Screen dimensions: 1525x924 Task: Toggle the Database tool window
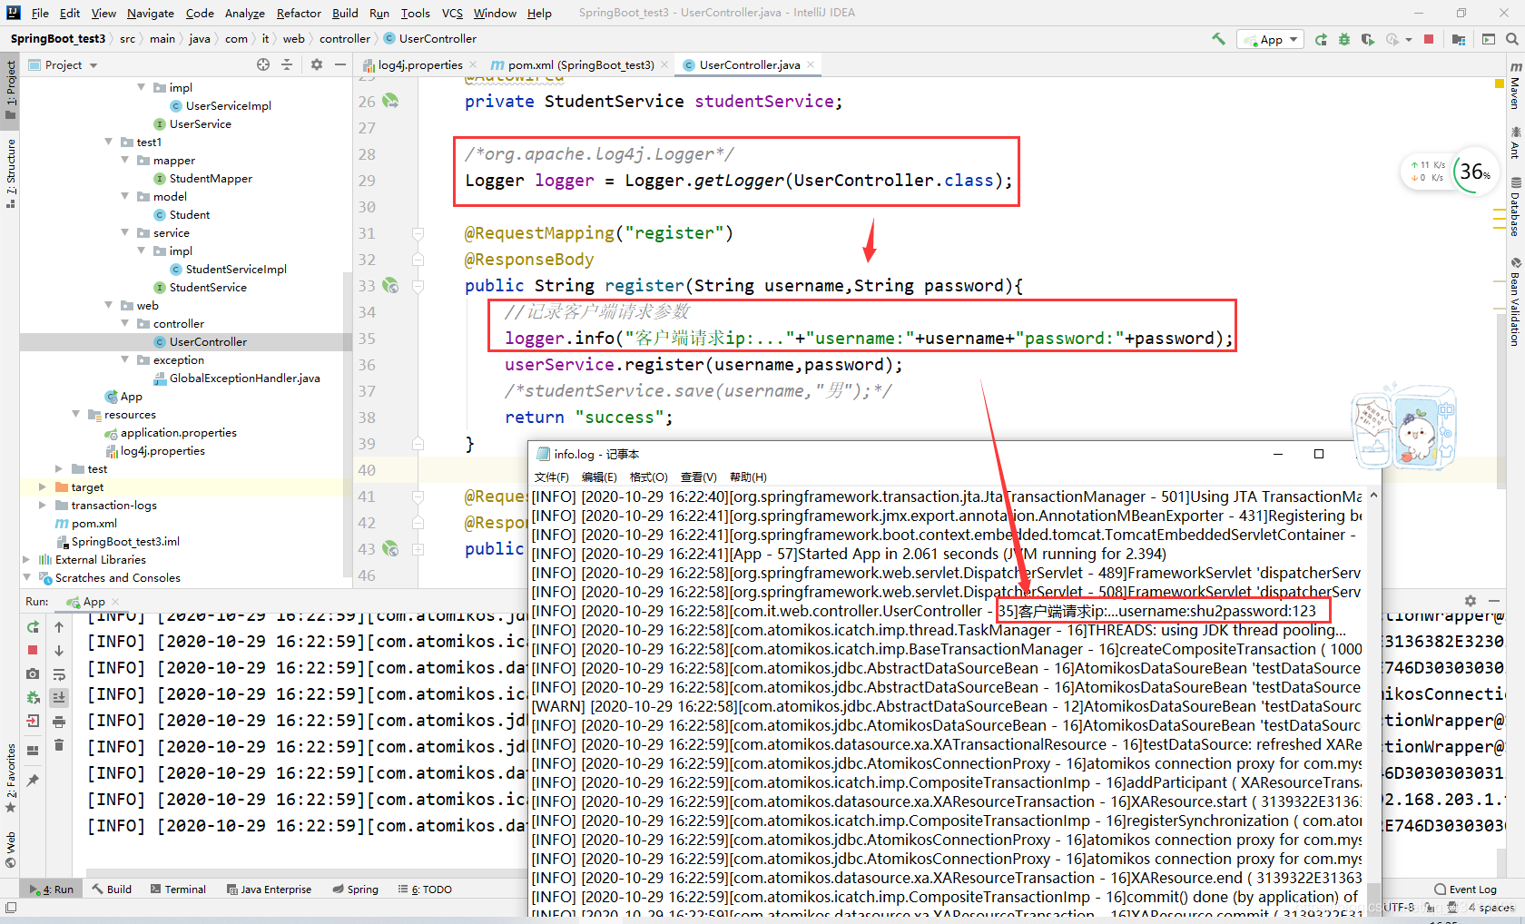[x=1515, y=206]
